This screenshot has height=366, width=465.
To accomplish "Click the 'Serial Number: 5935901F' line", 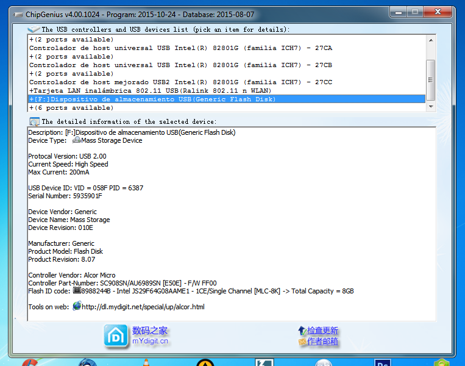I will click(65, 196).
